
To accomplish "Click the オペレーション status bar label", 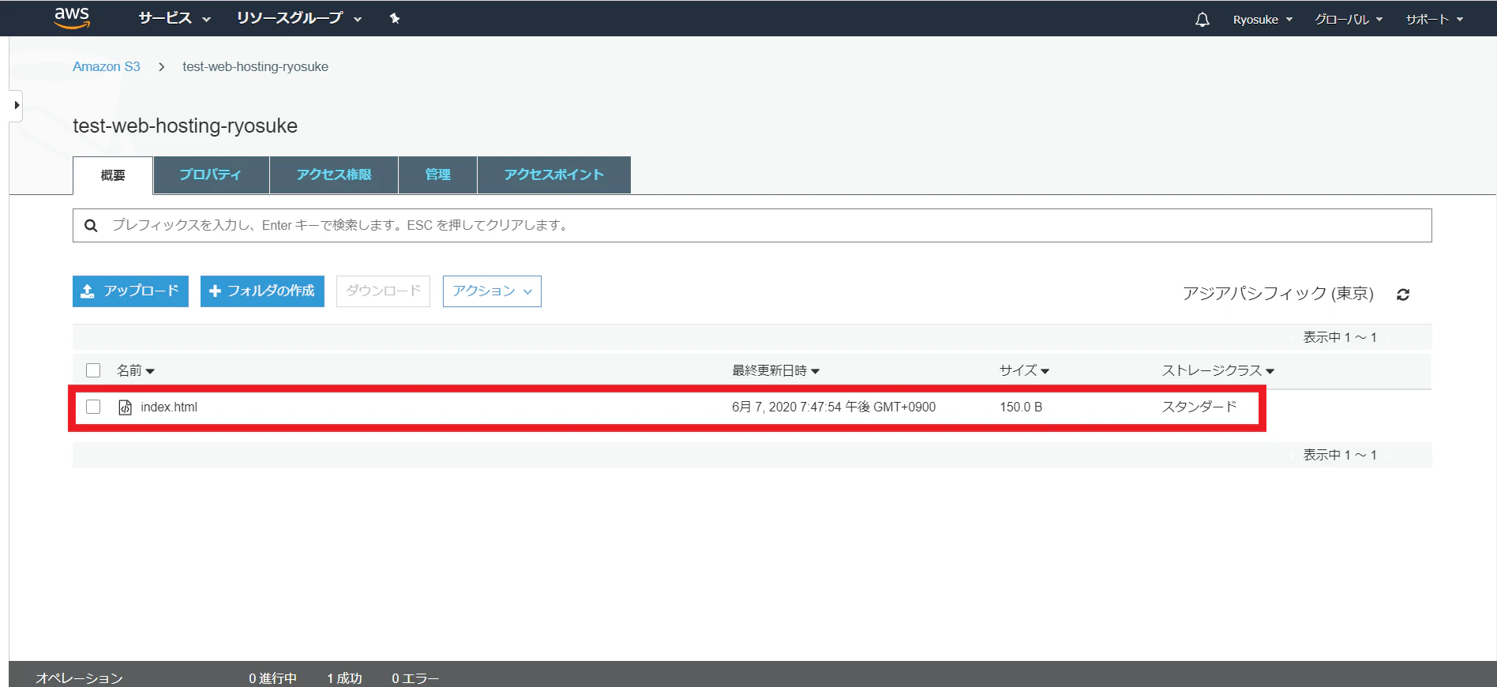I will point(79,678).
